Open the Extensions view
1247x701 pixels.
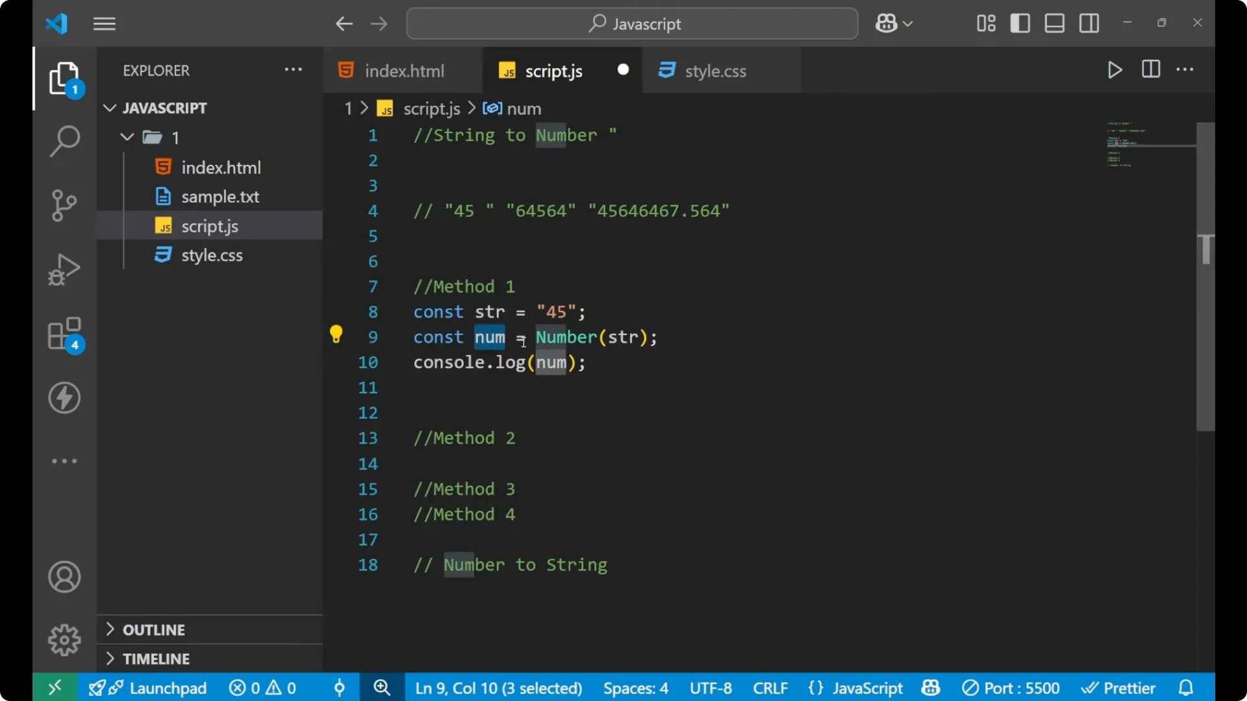(x=64, y=333)
